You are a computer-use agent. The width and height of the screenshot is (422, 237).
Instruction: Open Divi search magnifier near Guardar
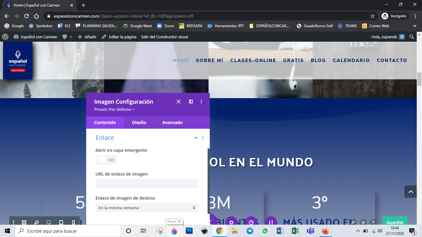(x=354, y=222)
